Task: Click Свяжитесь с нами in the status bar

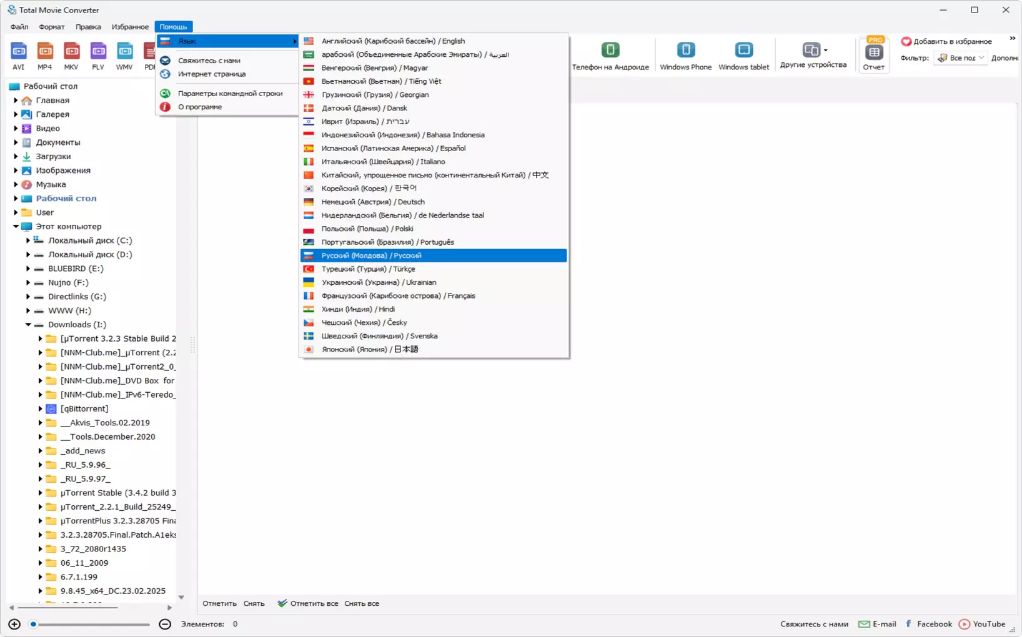Action: (814, 624)
